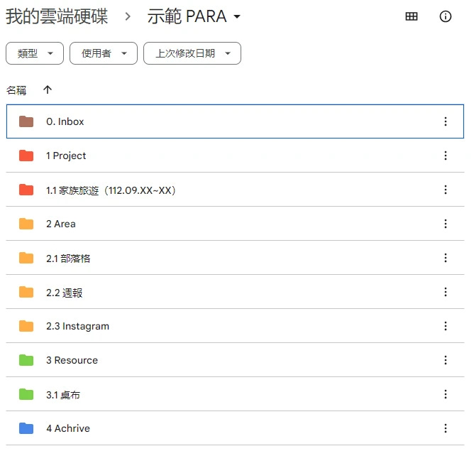
Task: Click the brown 0. Inbox folder icon
Action: pyautogui.click(x=26, y=121)
